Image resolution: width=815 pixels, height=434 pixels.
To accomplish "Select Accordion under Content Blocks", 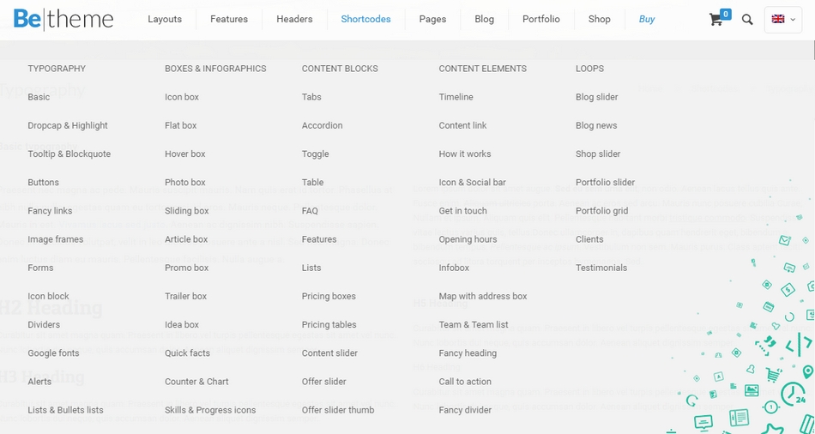I will pos(322,125).
